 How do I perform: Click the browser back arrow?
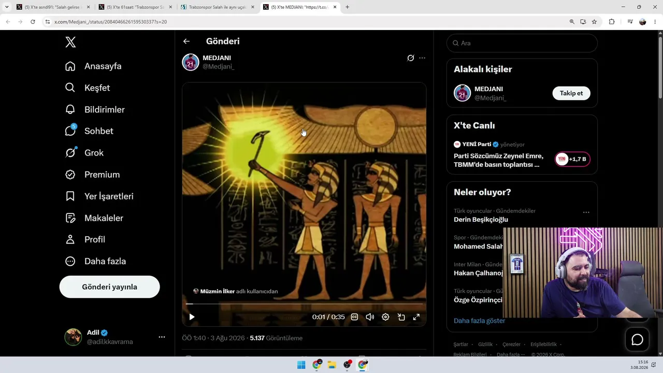click(8, 22)
